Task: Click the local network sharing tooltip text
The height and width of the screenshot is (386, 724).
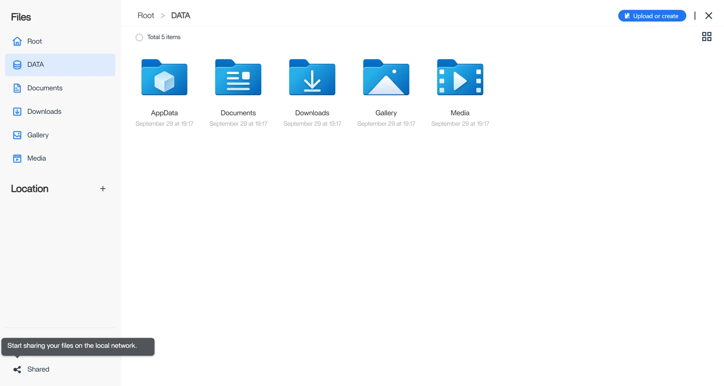Action: (72, 346)
